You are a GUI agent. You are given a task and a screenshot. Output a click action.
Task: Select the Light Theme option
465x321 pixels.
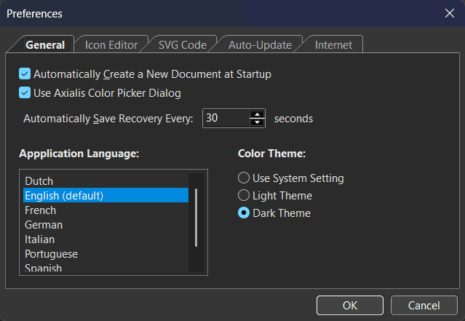(244, 196)
